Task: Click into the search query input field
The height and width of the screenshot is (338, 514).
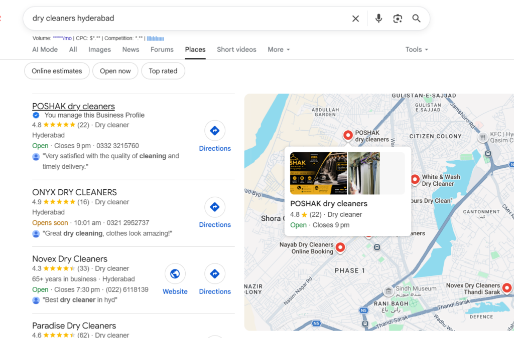Action: pyautogui.click(x=187, y=19)
